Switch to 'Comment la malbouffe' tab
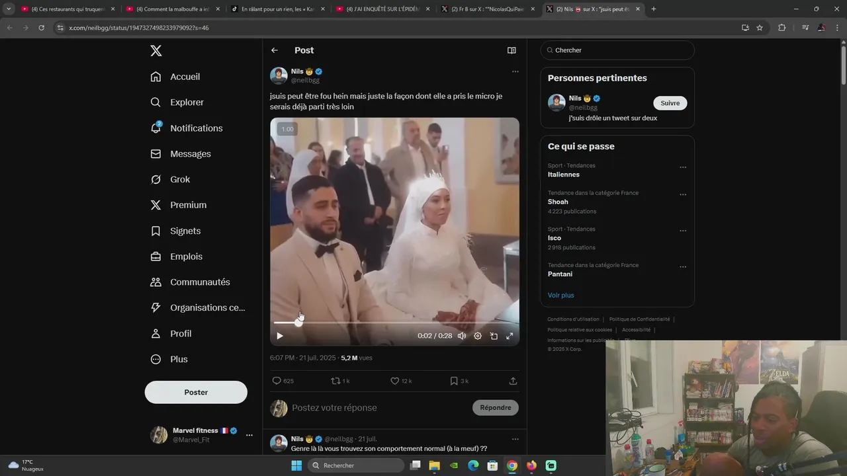This screenshot has width=847, height=476. (171, 9)
